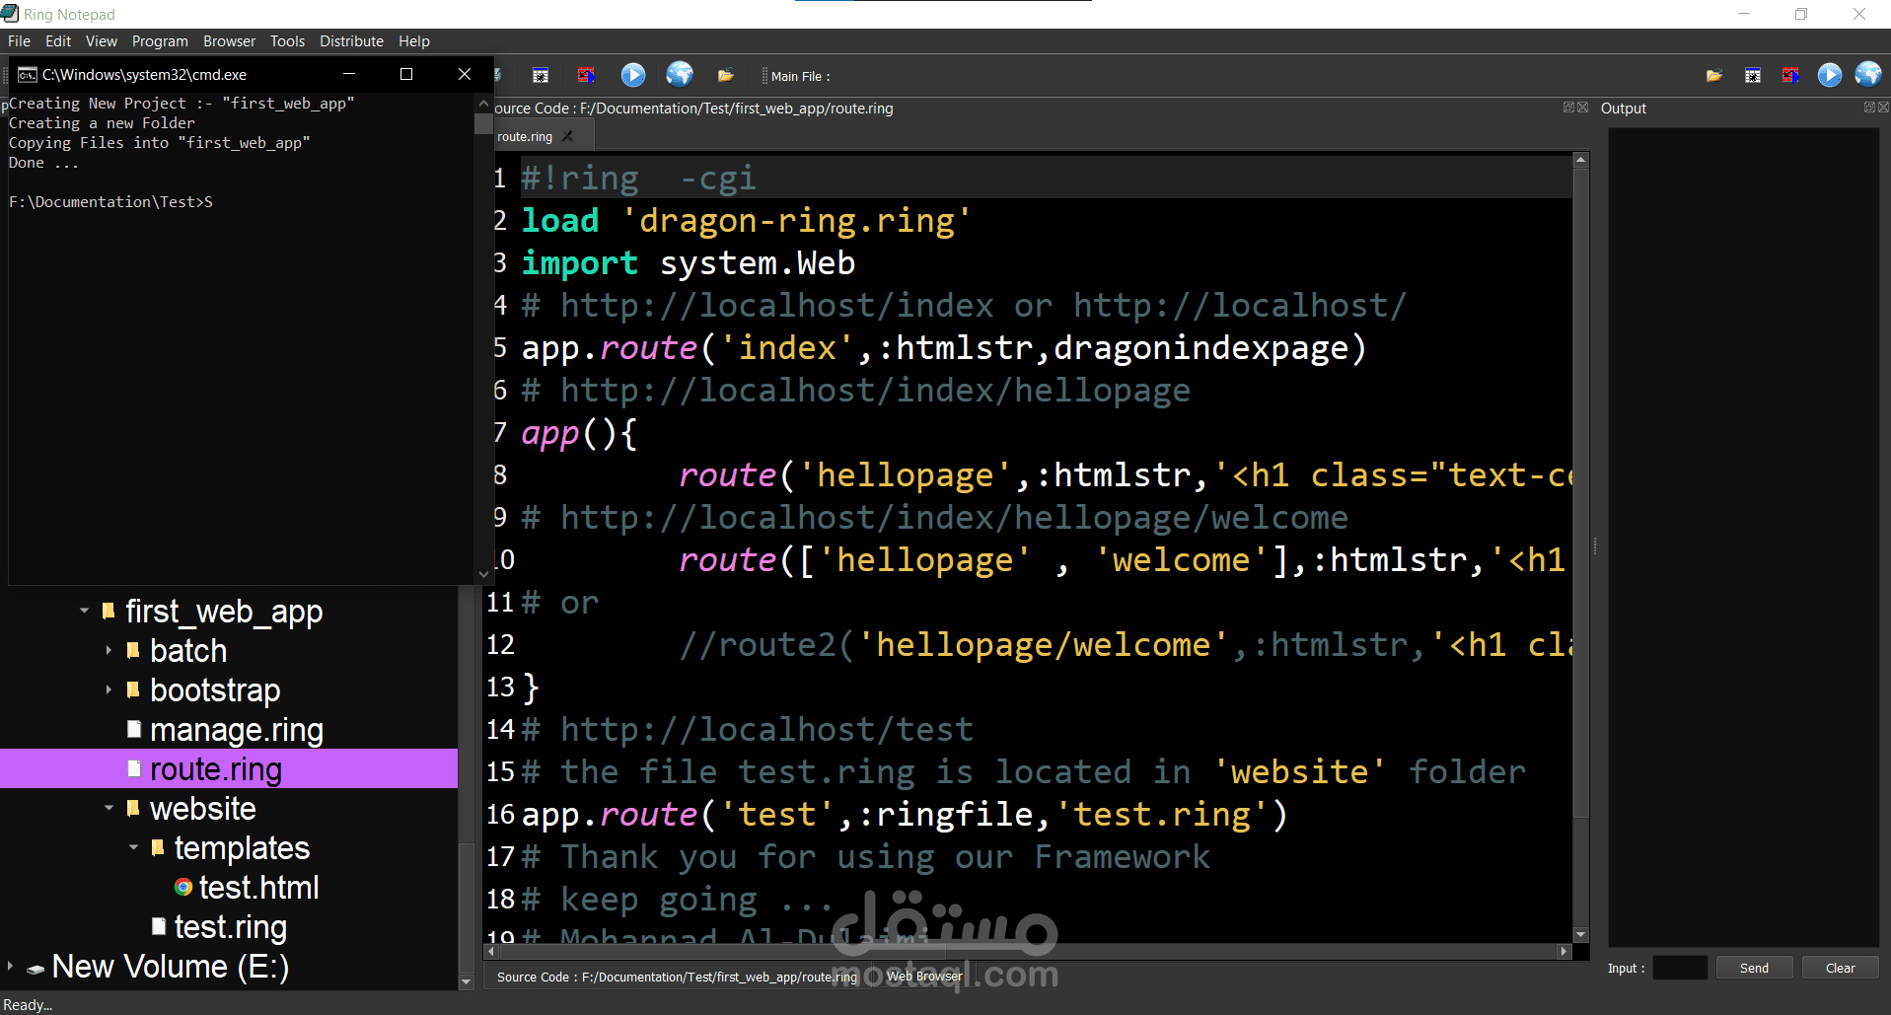Image resolution: width=1891 pixels, height=1015 pixels.
Task: Click the open folder icon in right toolbar
Action: click(1714, 75)
